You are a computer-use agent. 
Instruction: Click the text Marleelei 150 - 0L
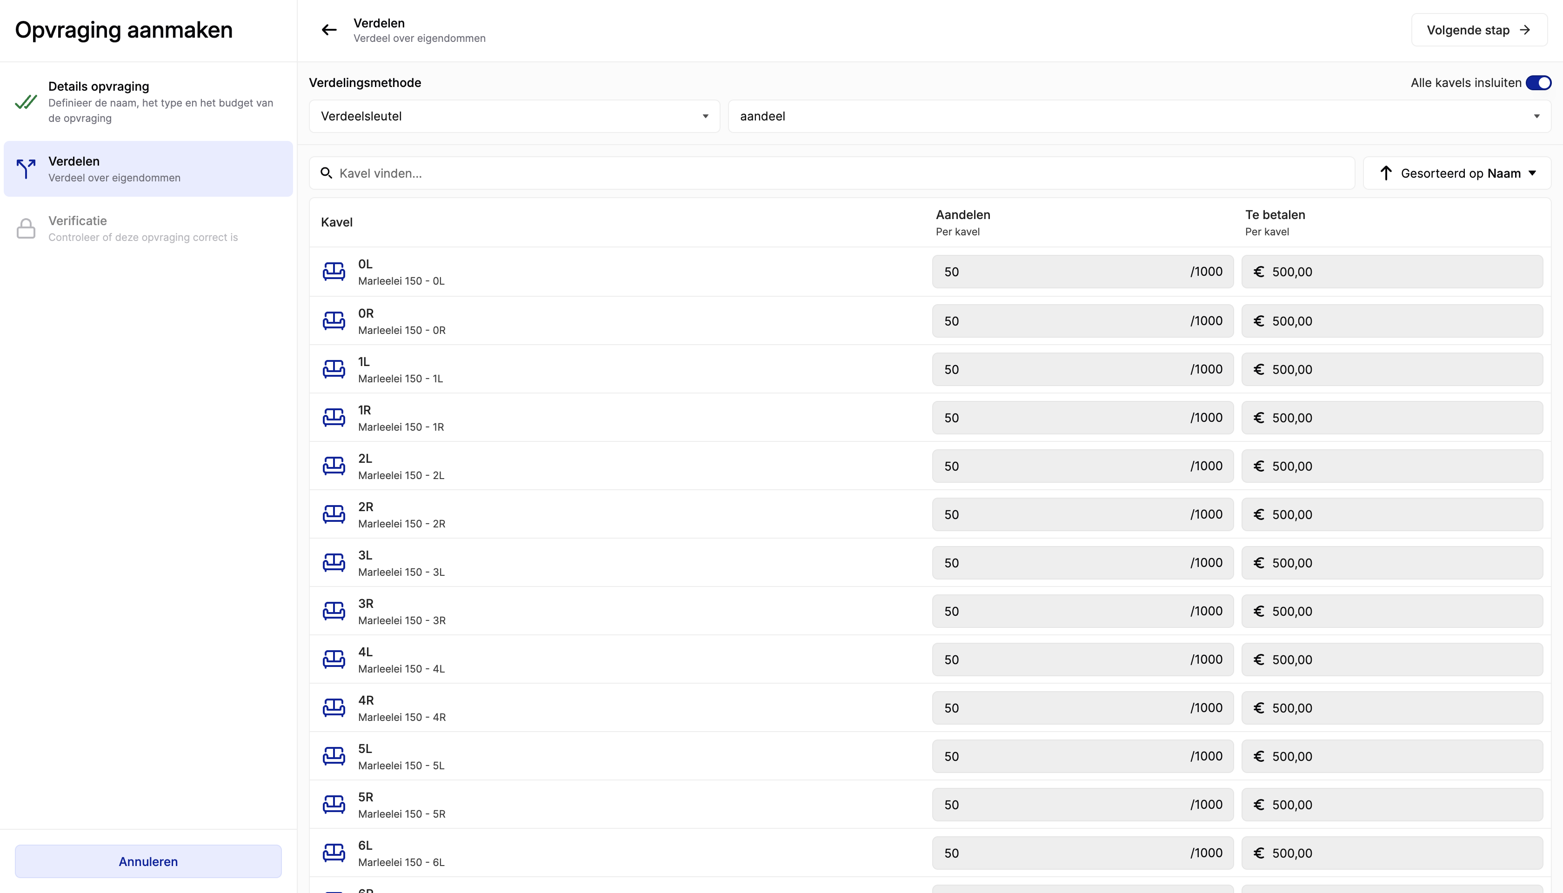point(401,281)
